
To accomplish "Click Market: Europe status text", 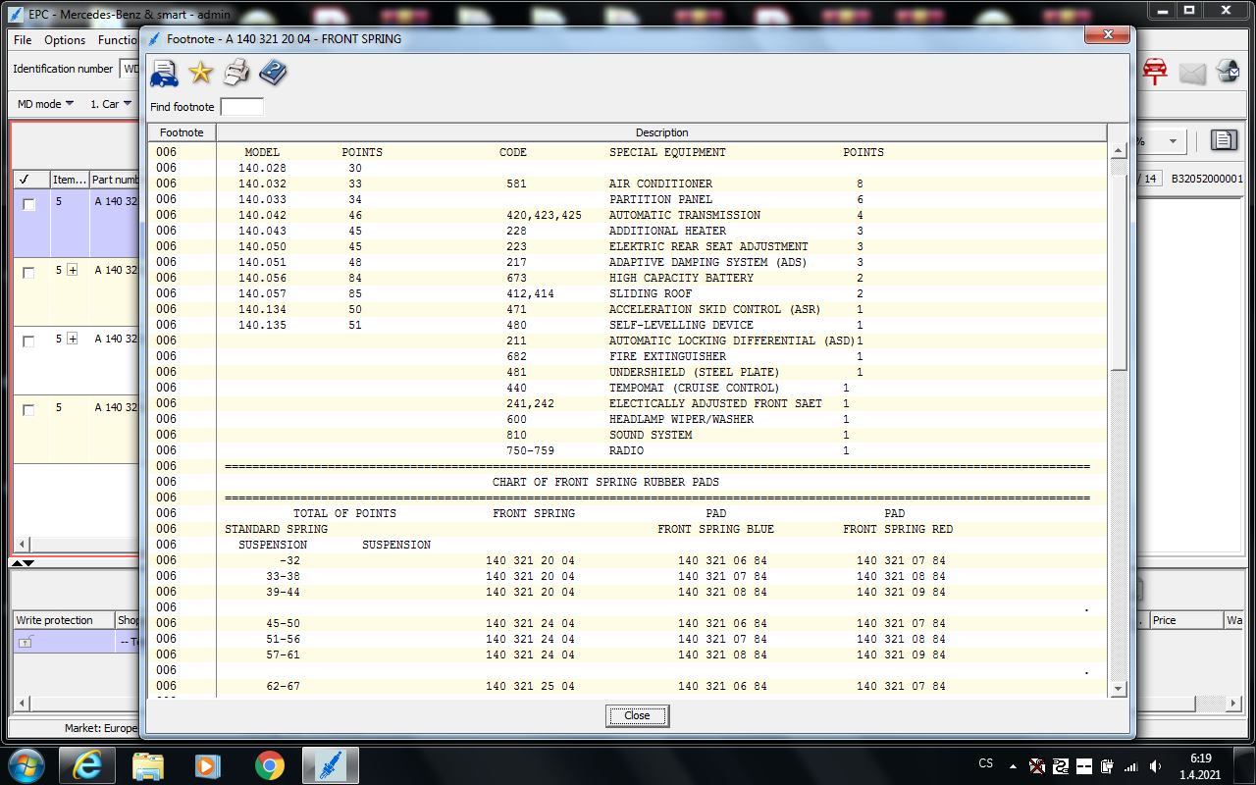I will click(101, 728).
